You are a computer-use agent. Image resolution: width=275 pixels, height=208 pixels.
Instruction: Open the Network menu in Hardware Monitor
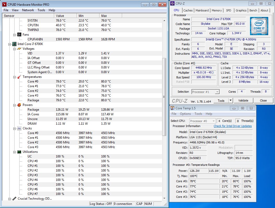tap(28, 10)
